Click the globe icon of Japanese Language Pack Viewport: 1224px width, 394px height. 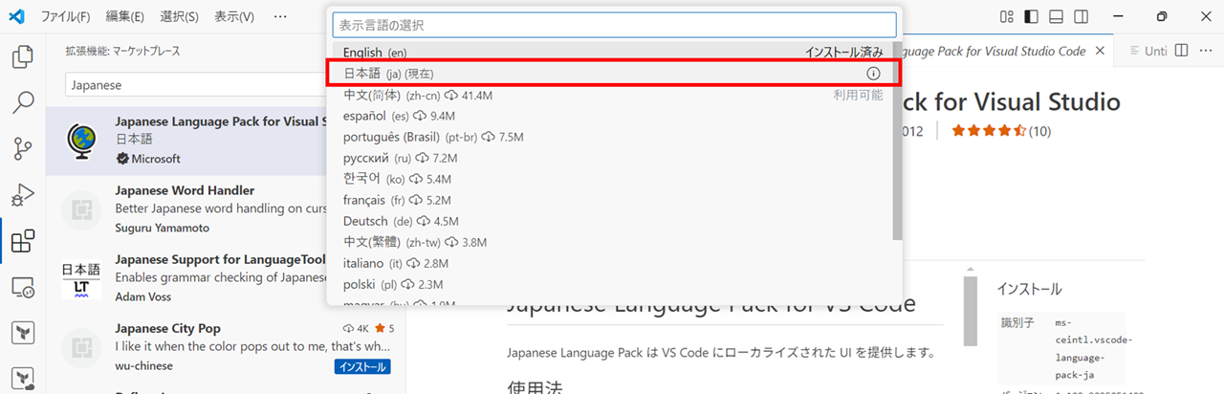[x=81, y=140]
